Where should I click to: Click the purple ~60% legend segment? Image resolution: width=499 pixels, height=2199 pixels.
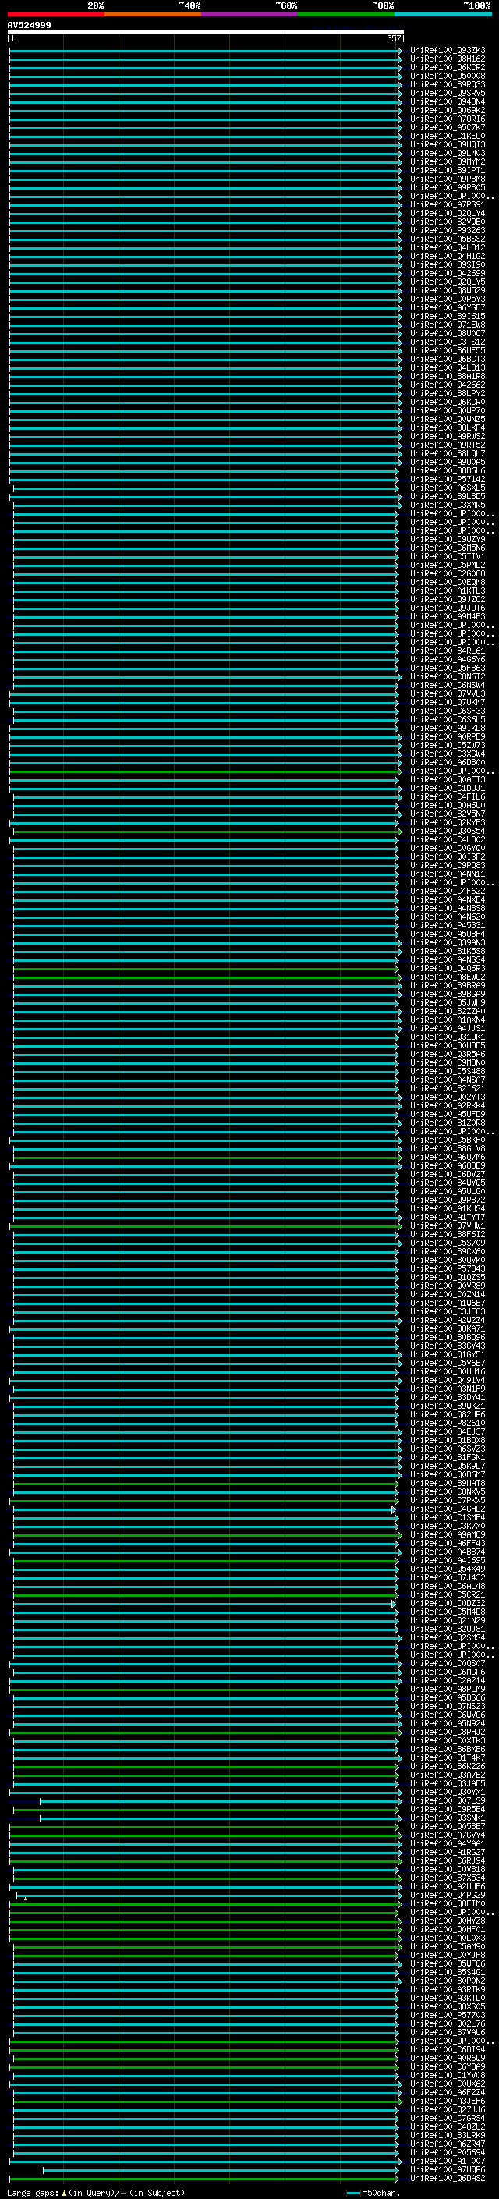pos(249,14)
